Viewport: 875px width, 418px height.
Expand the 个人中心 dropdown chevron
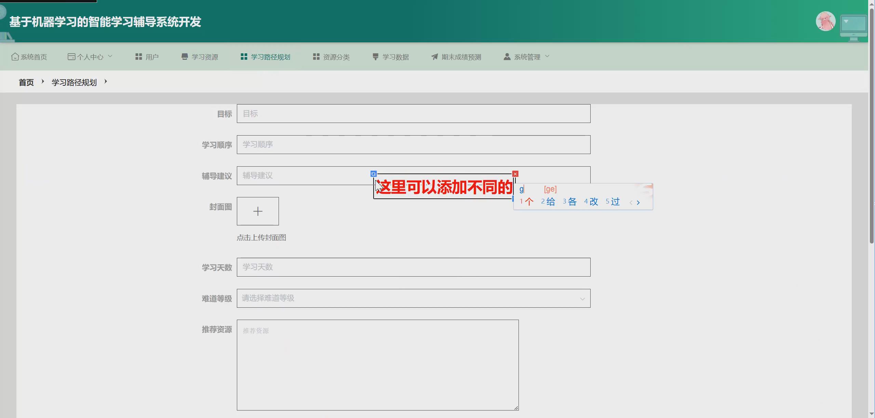[110, 56]
